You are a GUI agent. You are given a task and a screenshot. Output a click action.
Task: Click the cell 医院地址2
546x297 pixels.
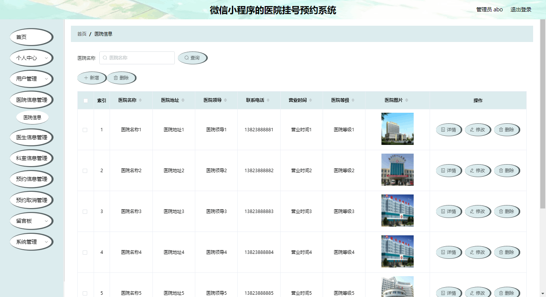[x=174, y=171]
